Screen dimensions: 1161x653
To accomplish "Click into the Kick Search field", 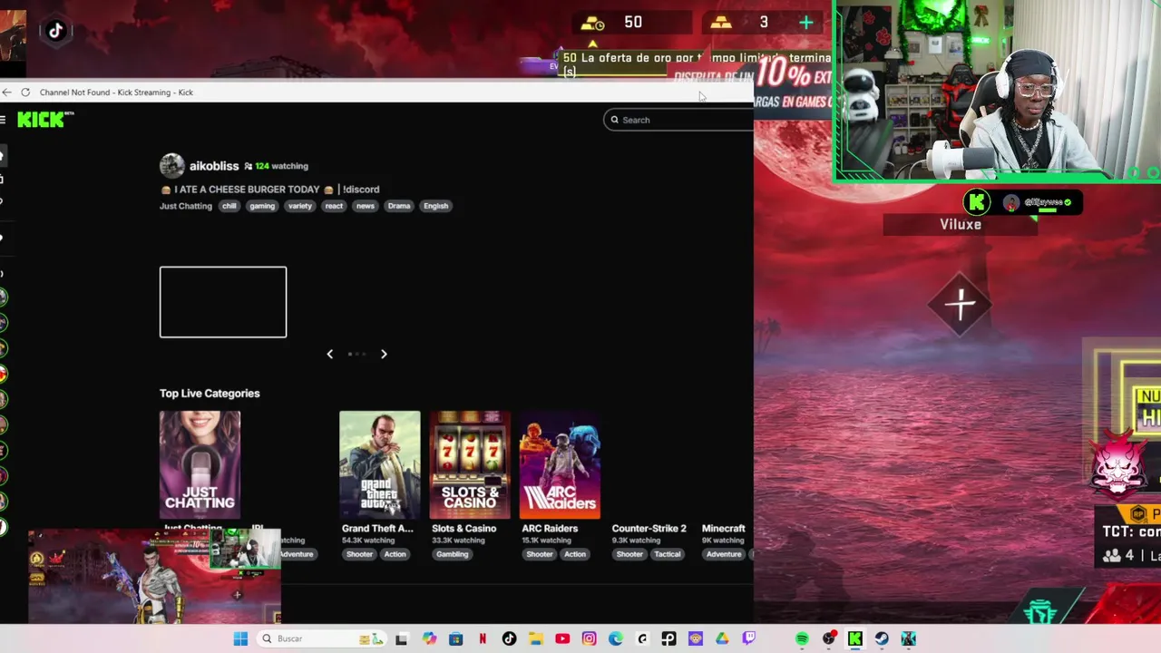I will pyautogui.click(x=678, y=120).
